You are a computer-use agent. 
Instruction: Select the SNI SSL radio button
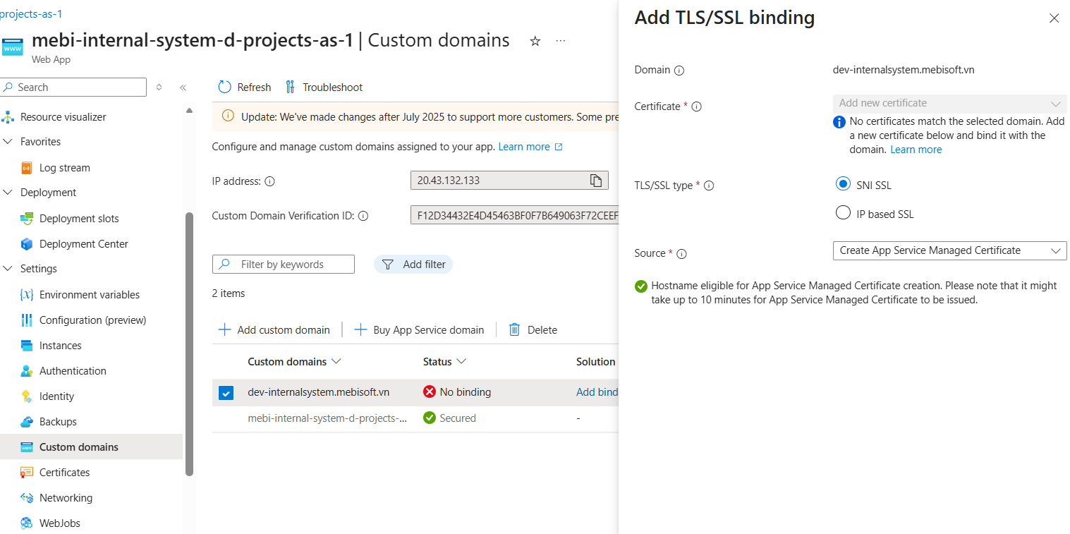pyautogui.click(x=843, y=184)
